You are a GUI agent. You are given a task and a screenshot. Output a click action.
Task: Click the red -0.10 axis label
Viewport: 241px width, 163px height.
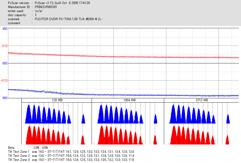(x=4, y=81)
